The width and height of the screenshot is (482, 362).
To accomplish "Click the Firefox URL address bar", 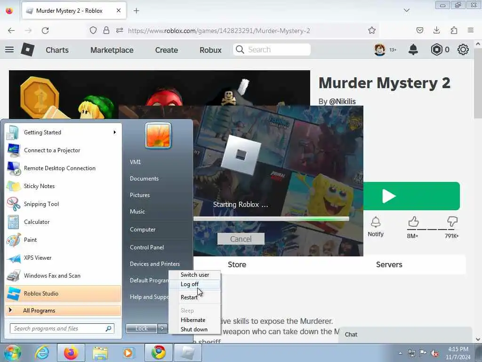I will pyautogui.click(x=219, y=31).
